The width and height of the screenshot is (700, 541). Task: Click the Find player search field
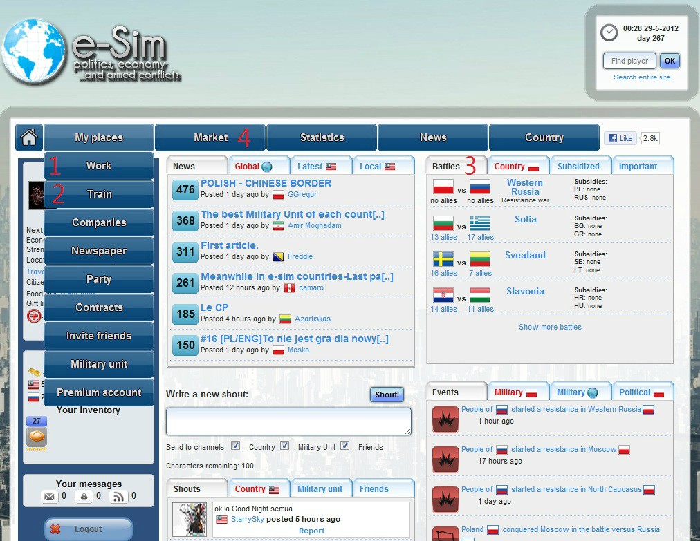click(629, 61)
